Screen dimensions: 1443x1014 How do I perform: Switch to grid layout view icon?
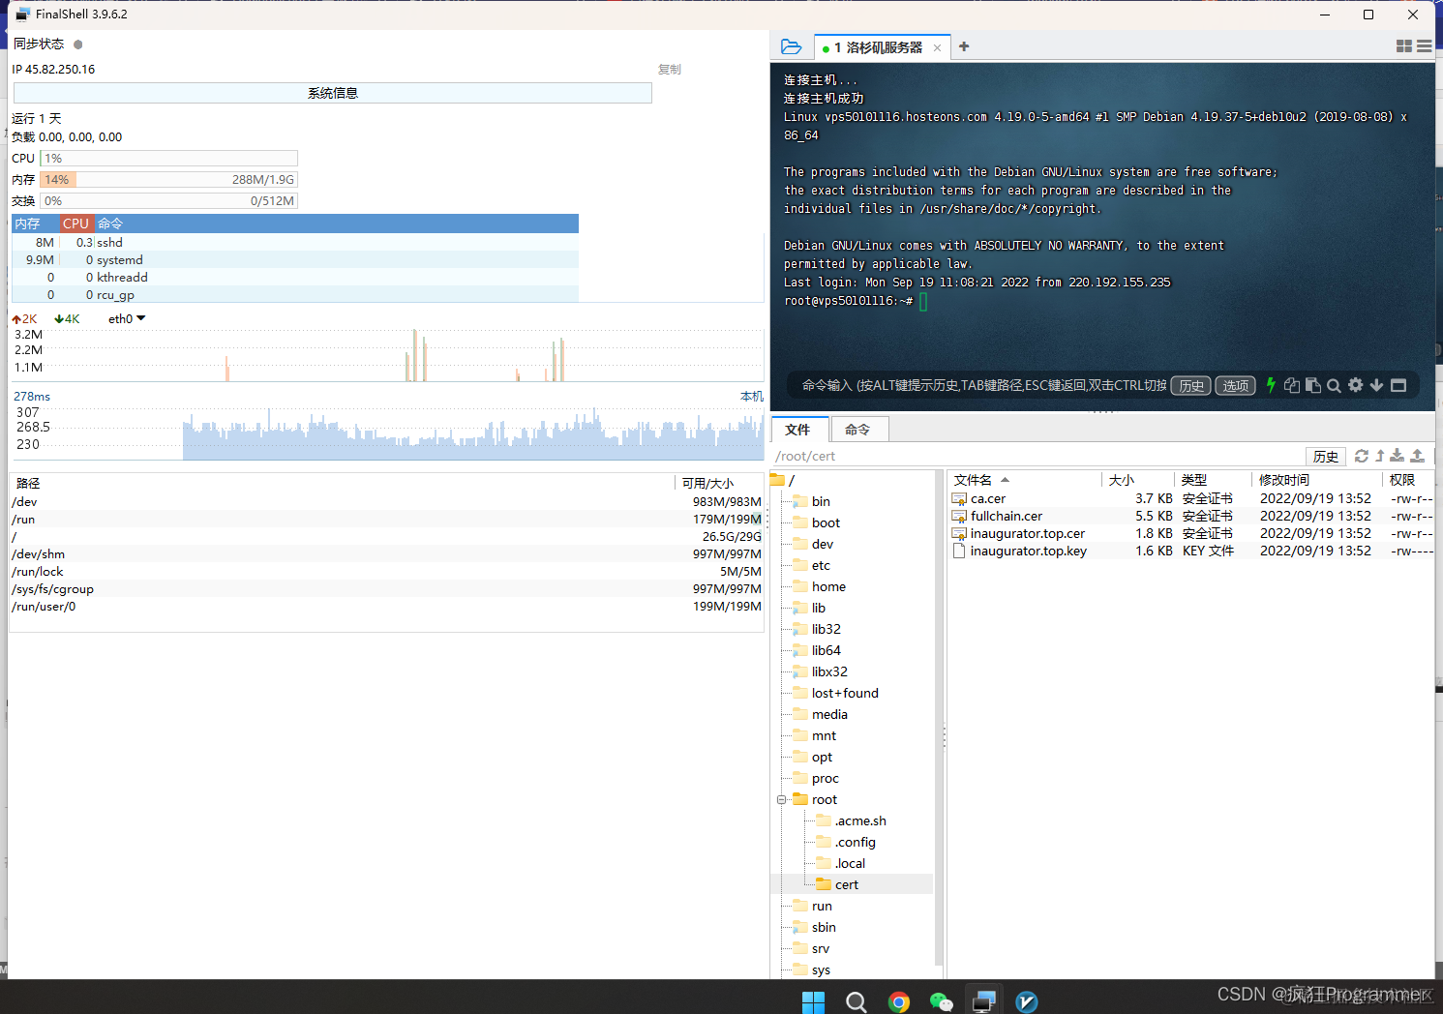click(1404, 46)
